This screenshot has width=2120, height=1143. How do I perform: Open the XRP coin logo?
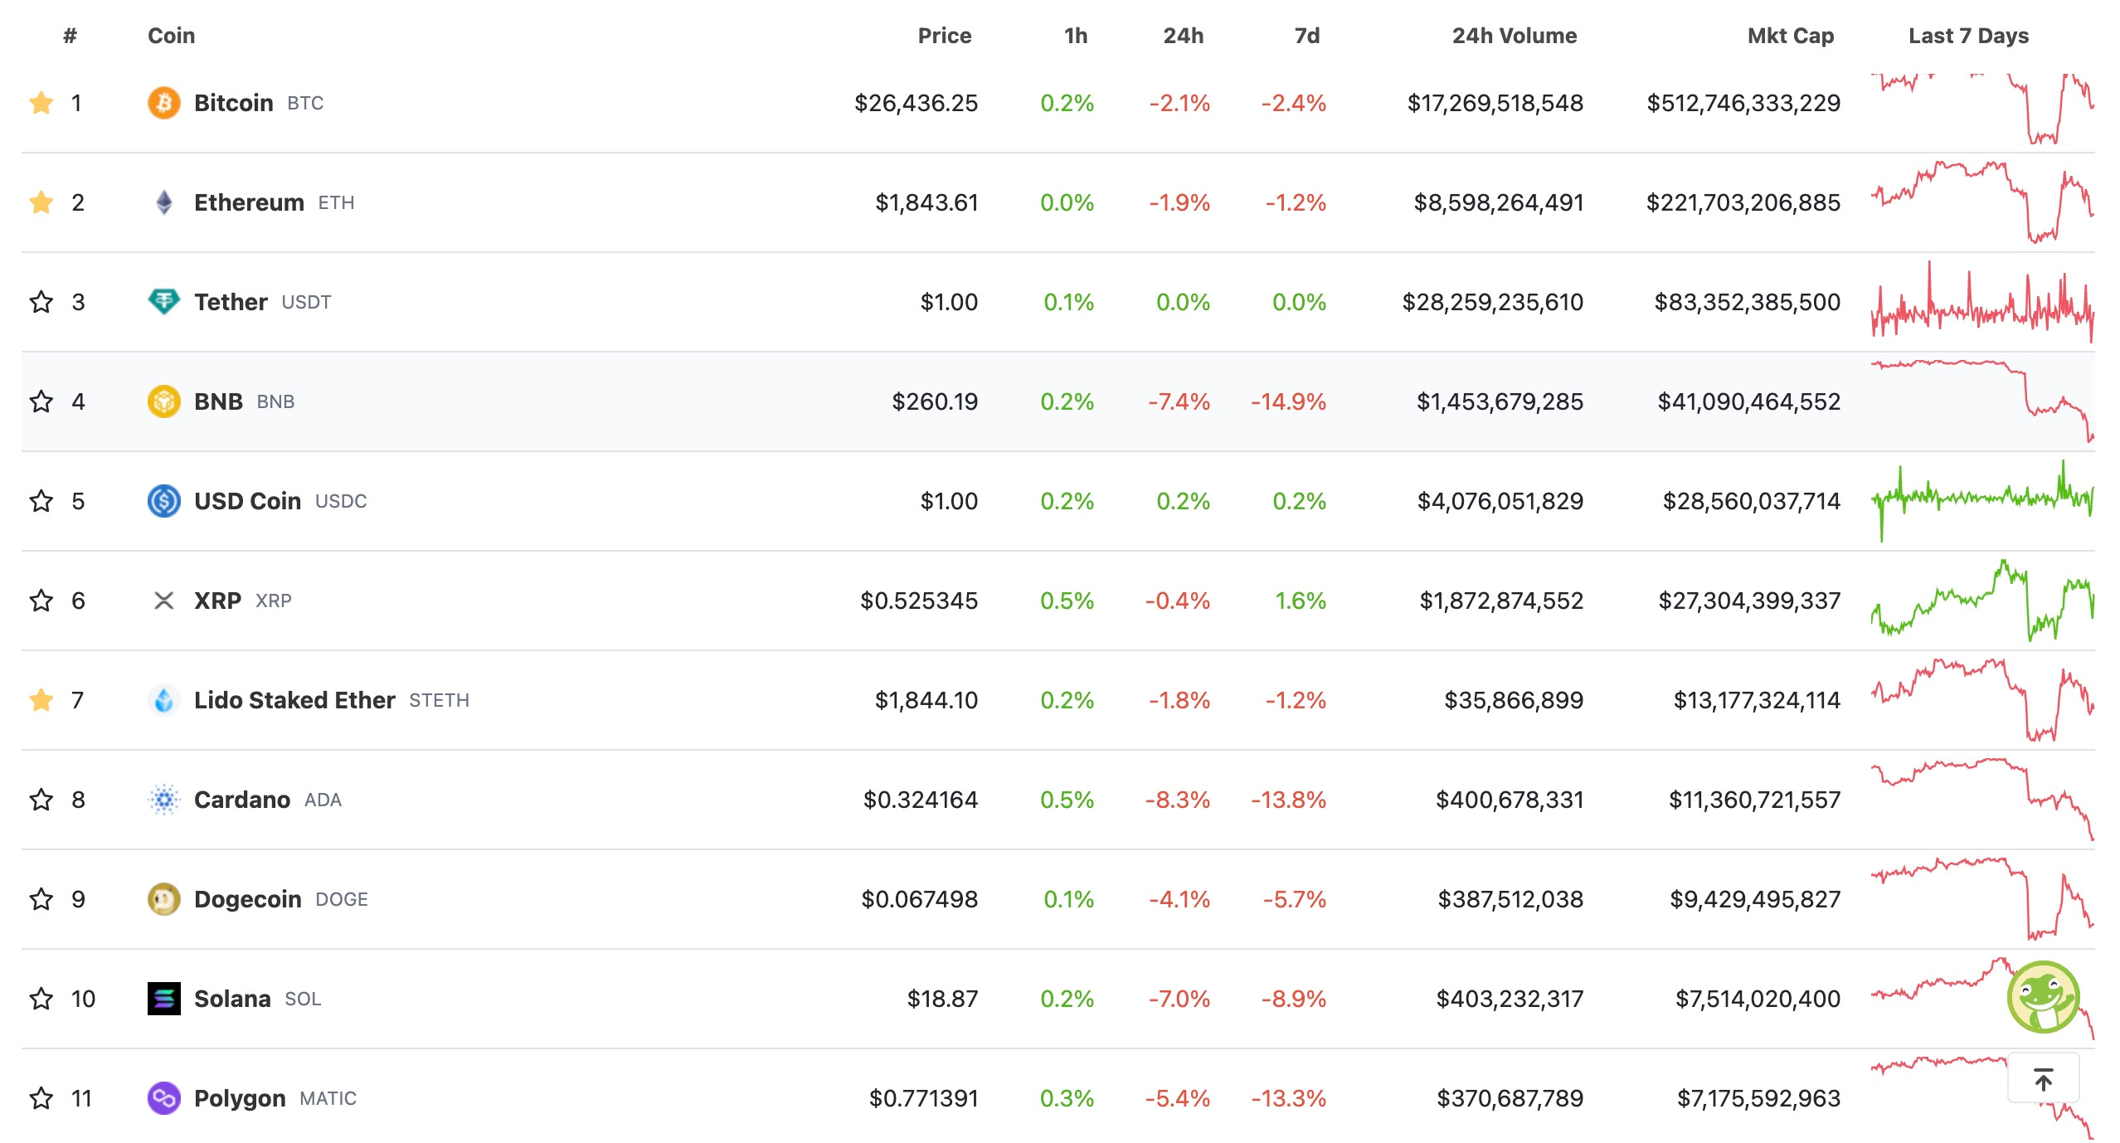coord(164,601)
